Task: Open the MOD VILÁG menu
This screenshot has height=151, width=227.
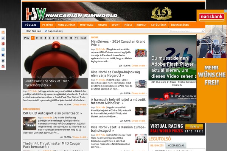Action: click(x=87, y=25)
